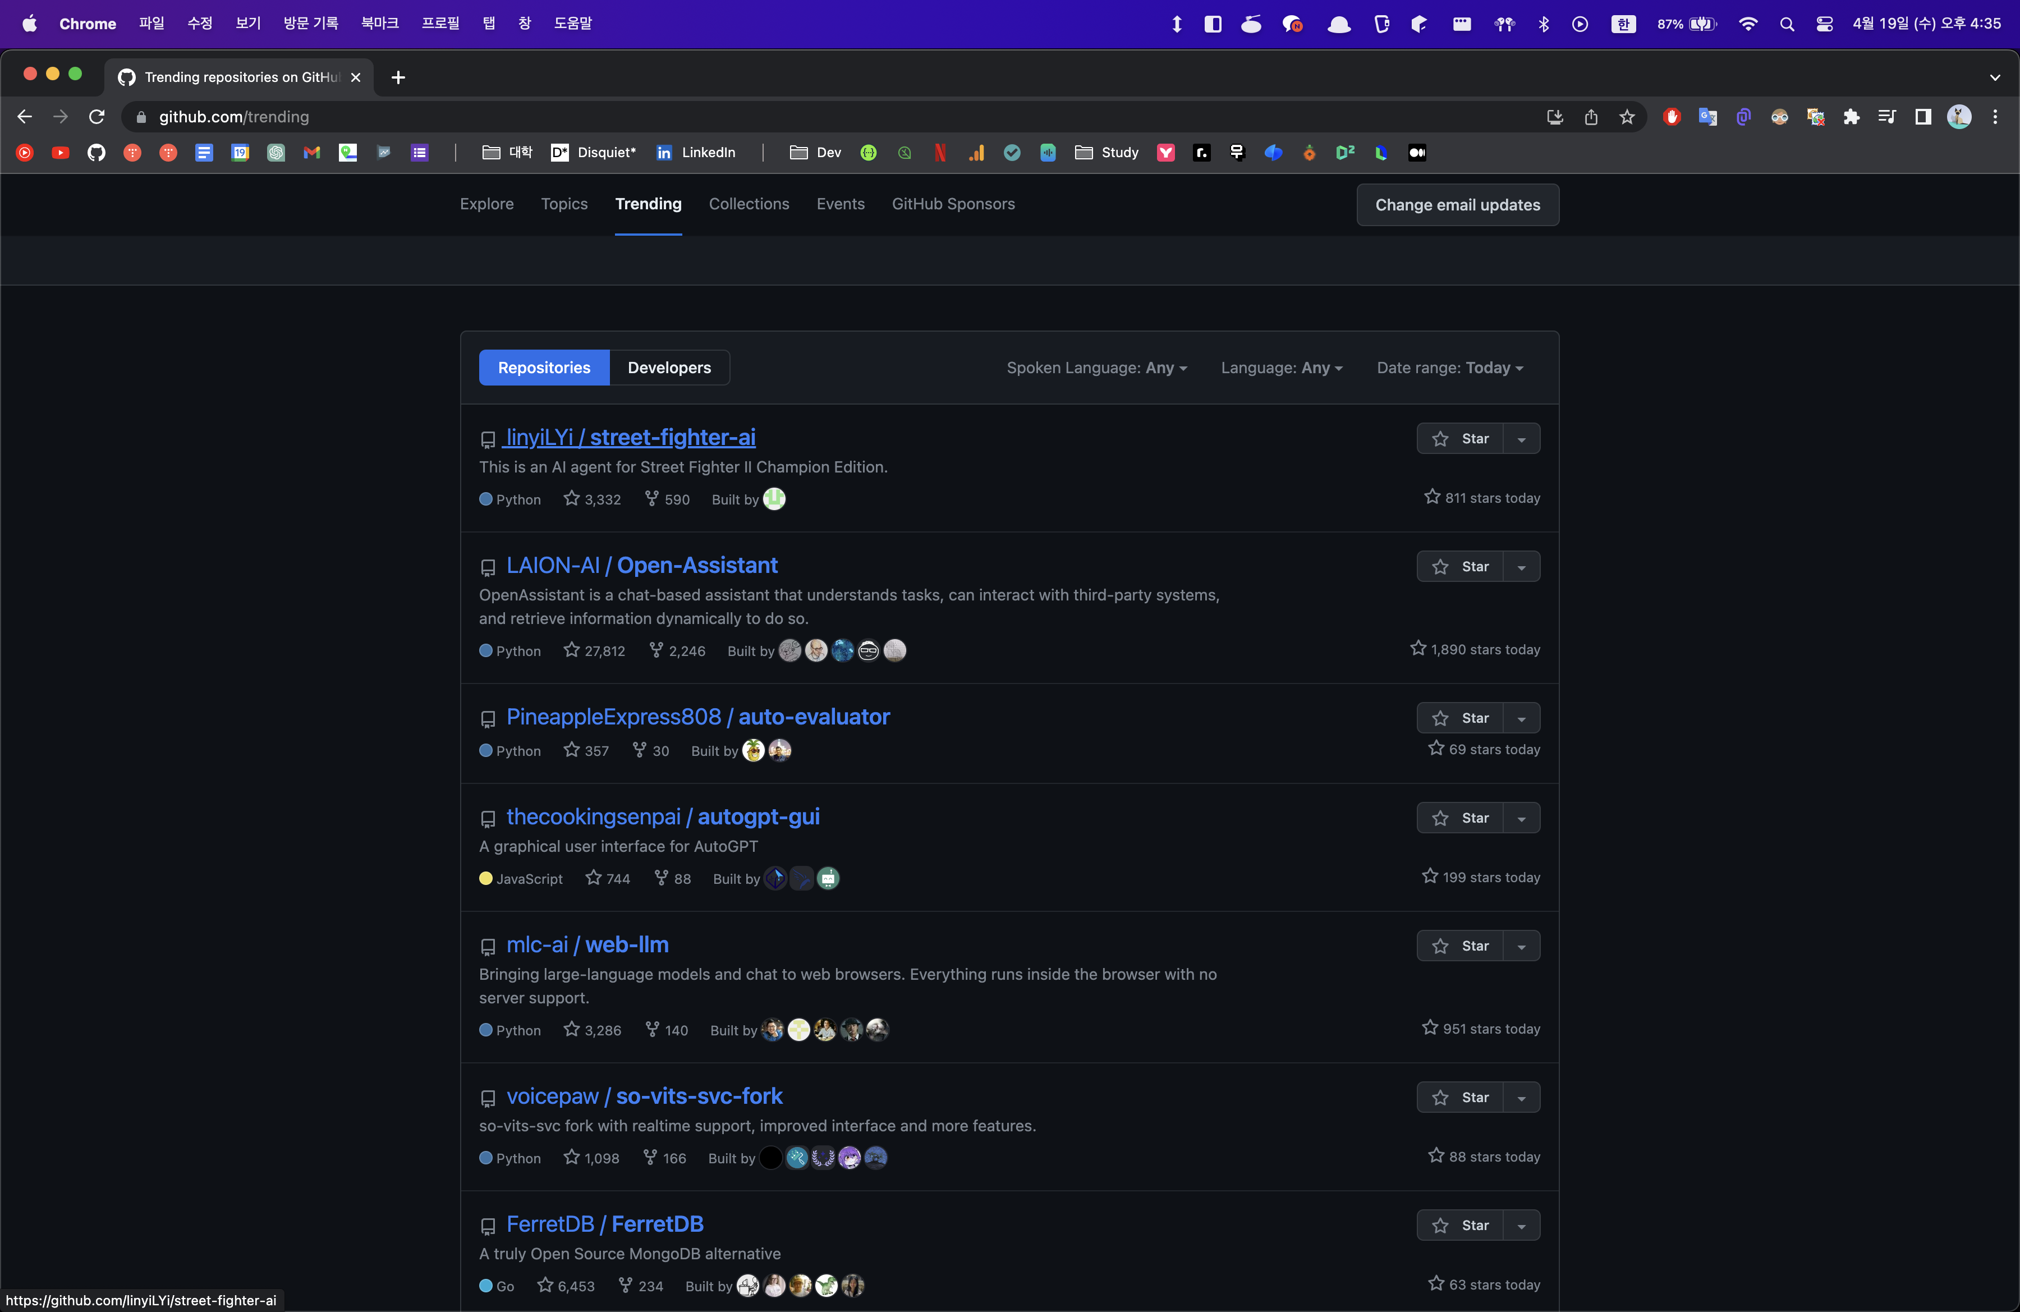Click the share page icon in address bar
Viewport: 2020px width, 1312px height.
coord(1591,117)
